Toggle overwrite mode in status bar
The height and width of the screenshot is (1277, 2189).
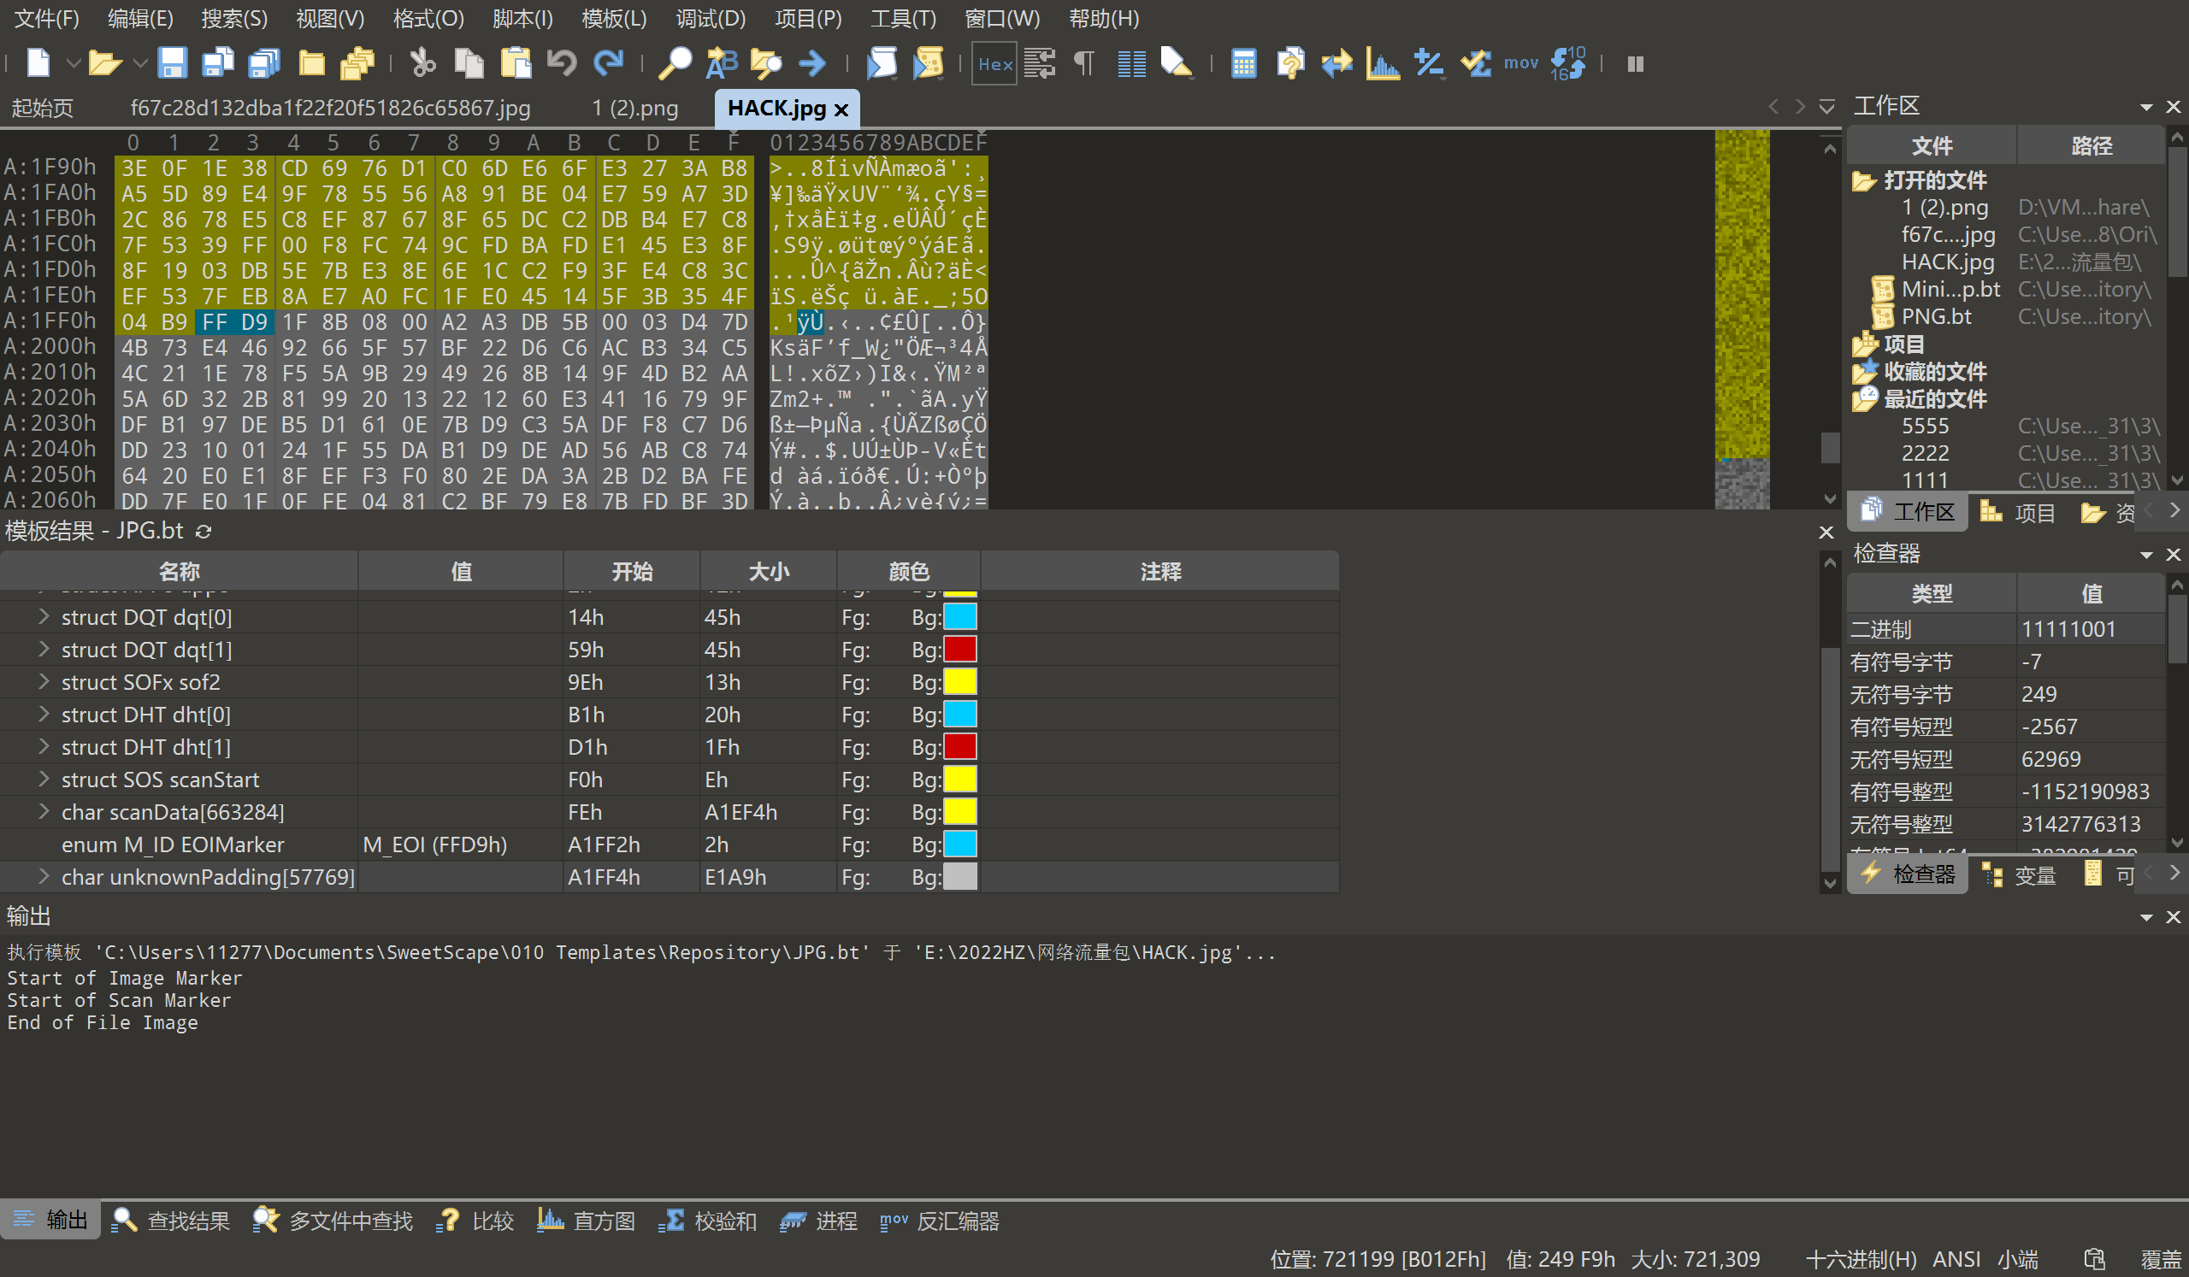click(2161, 1259)
